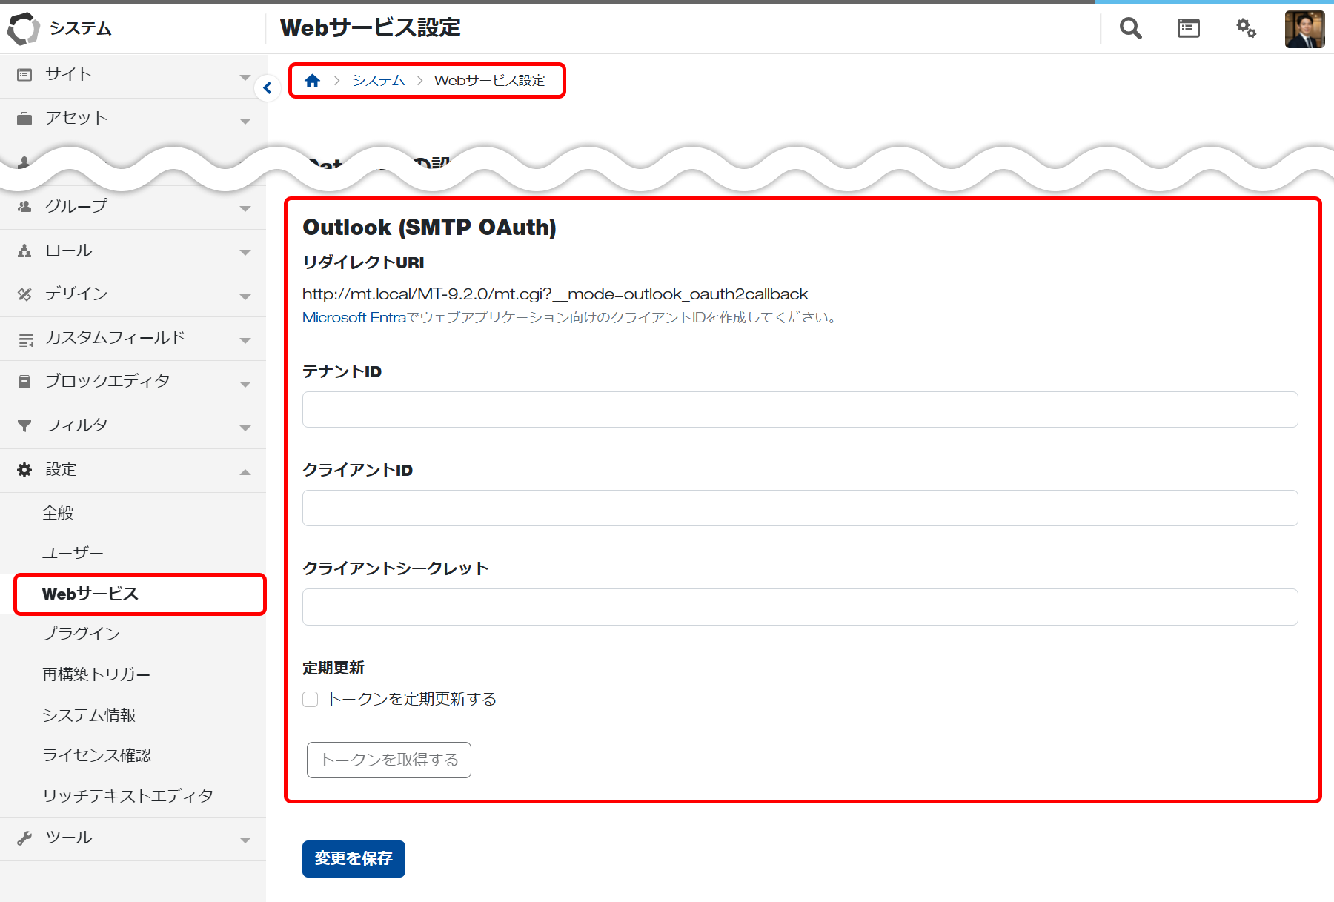The width and height of the screenshot is (1334, 902).
Task: Click the デザイン brush icon
Action: 24,294
